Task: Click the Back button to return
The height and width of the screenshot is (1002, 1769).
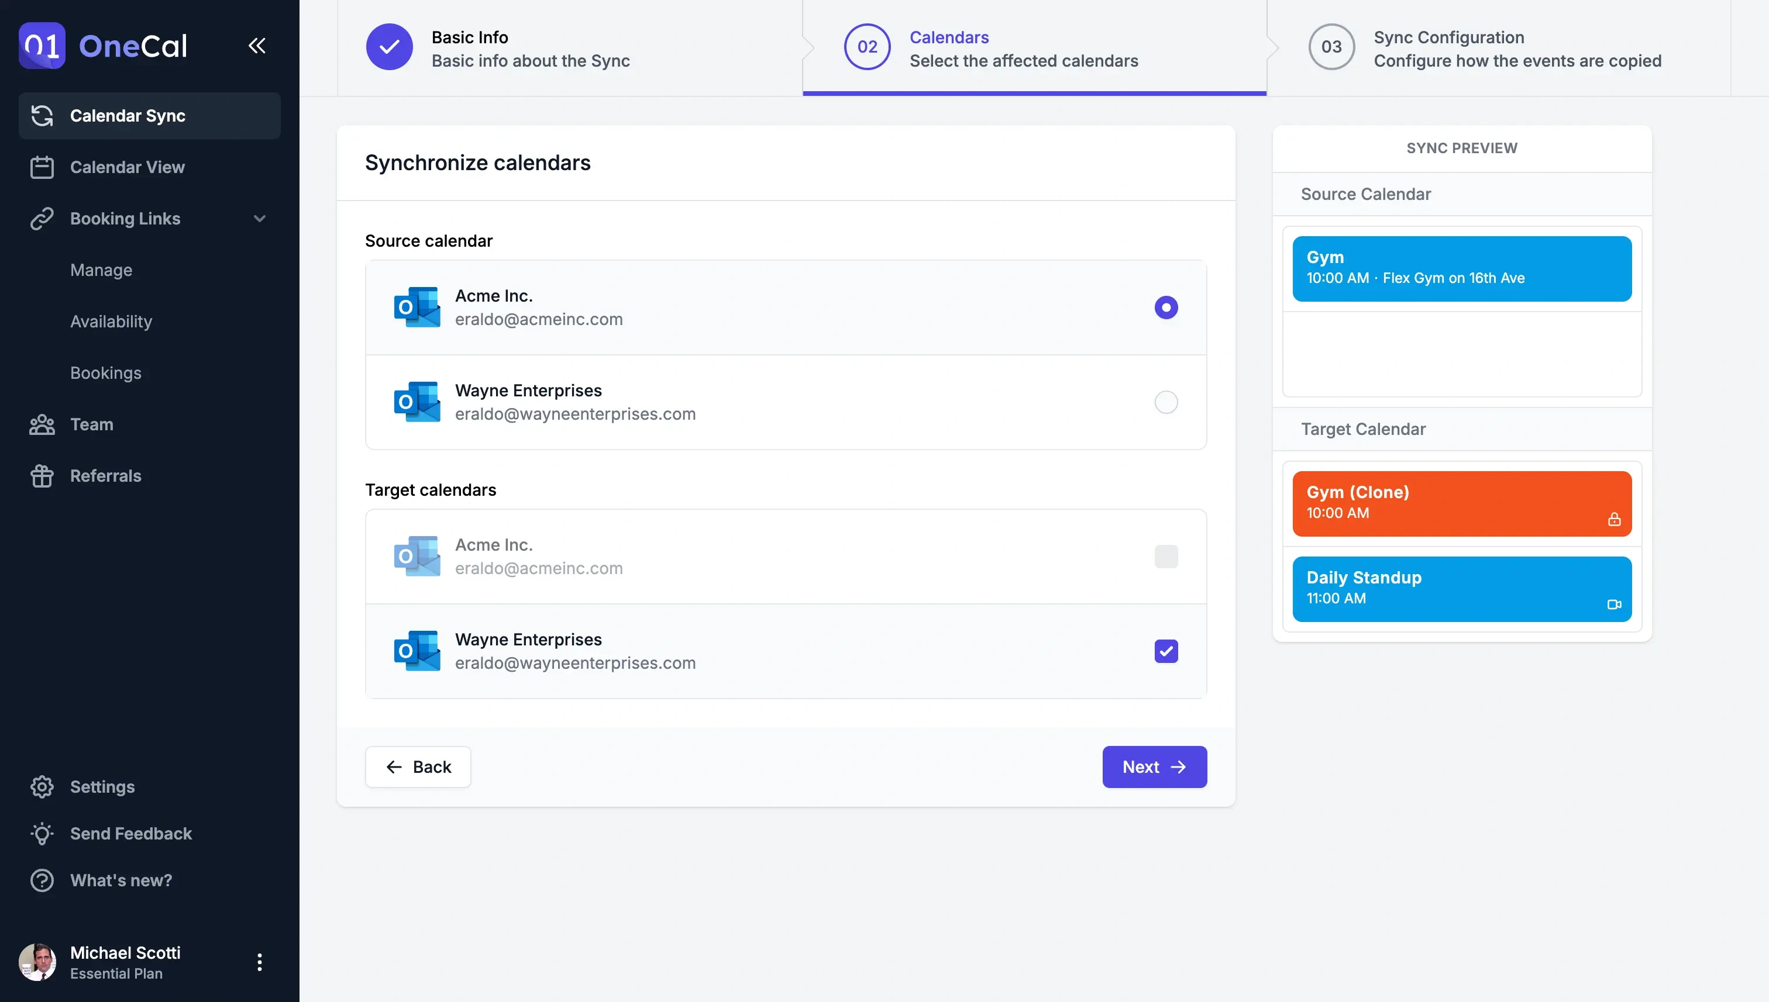Action: [418, 766]
